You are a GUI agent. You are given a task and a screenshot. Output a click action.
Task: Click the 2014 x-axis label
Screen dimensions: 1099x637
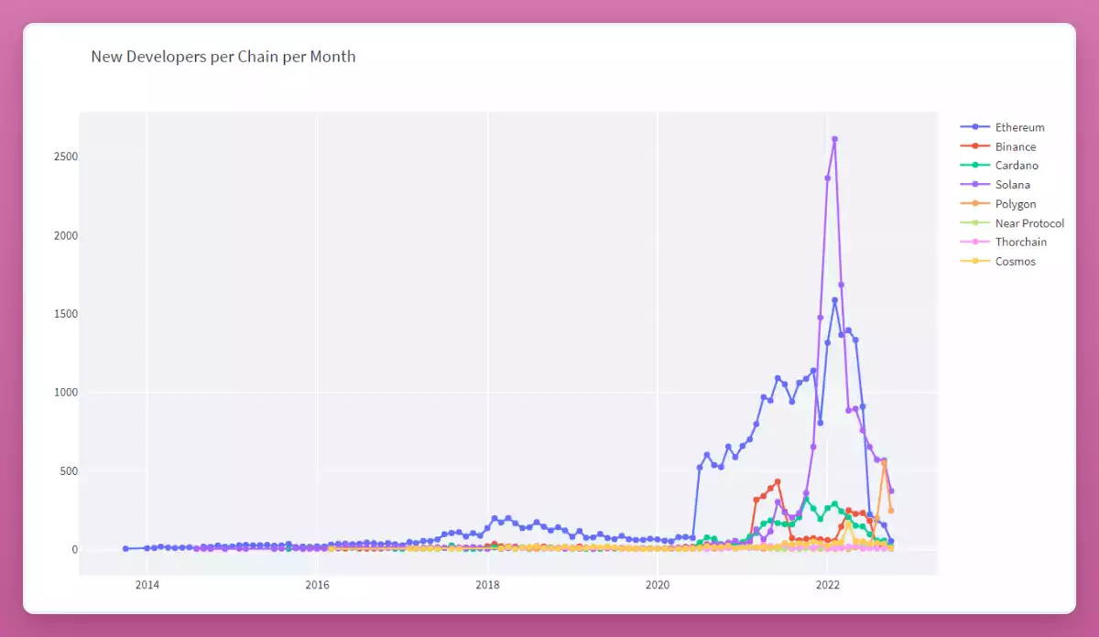(147, 584)
